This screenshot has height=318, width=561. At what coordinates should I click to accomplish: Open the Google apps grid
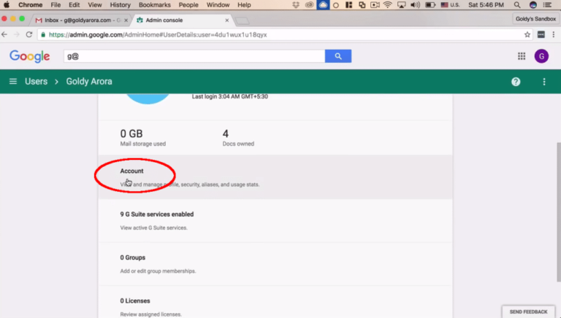pyautogui.click(x=522, y=56)
